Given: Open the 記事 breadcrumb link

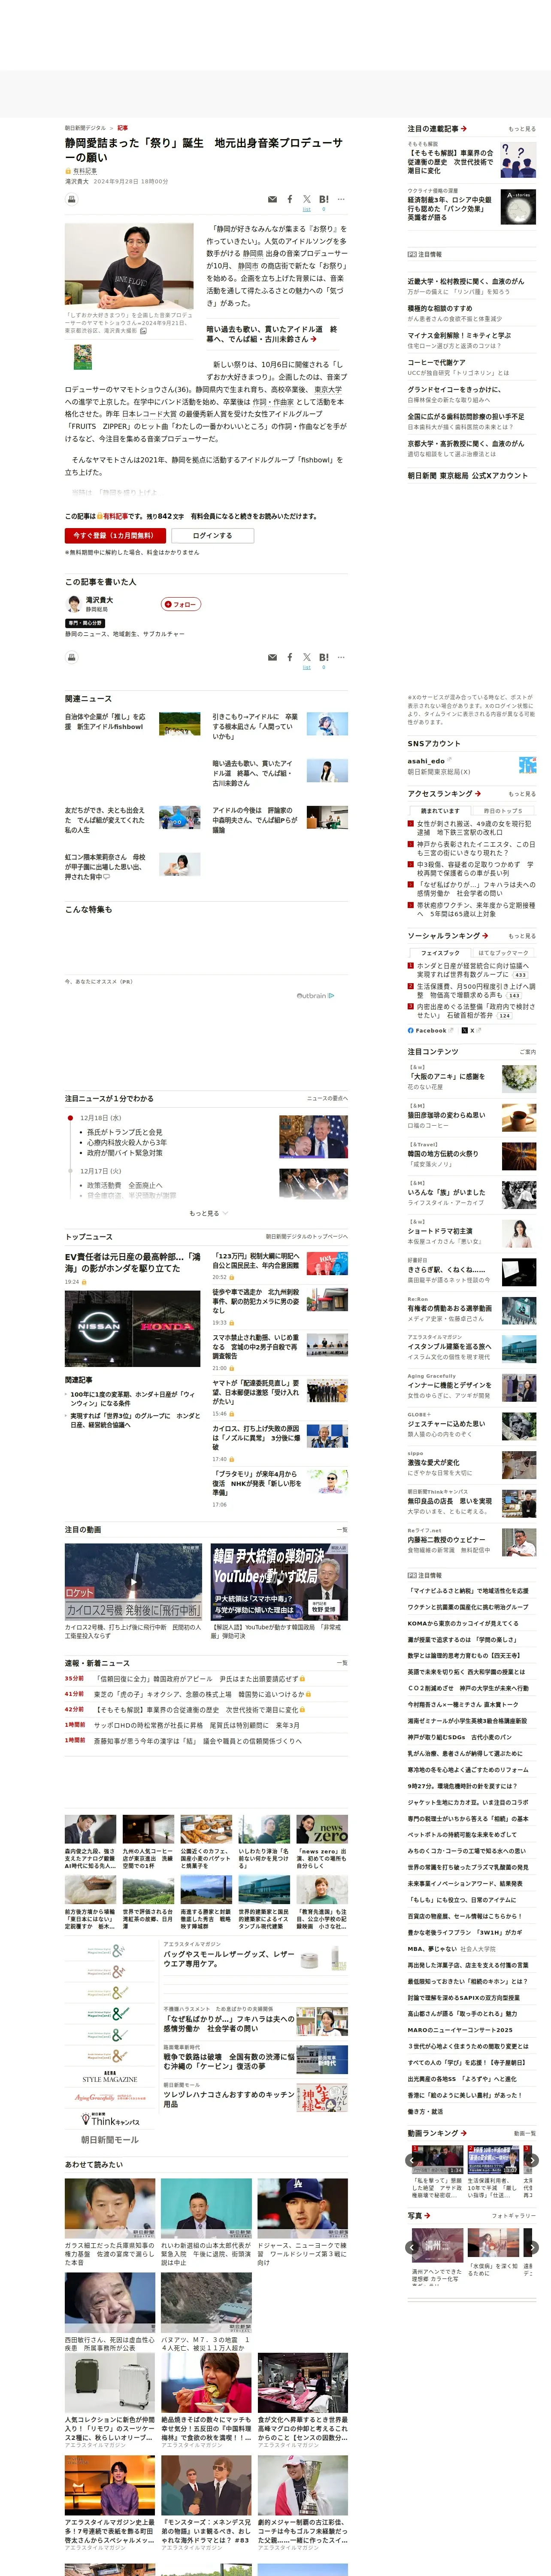Looking at the screenshot, I should click(x=122, y=128).
